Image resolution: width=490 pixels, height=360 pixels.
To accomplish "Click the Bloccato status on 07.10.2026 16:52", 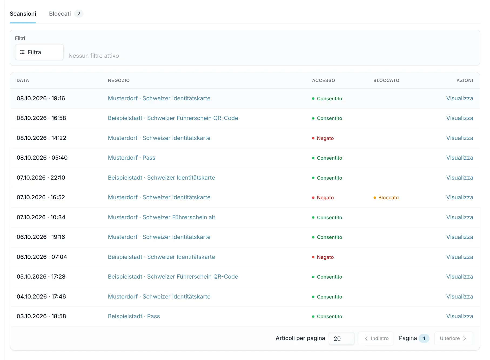I will point(386,198).
